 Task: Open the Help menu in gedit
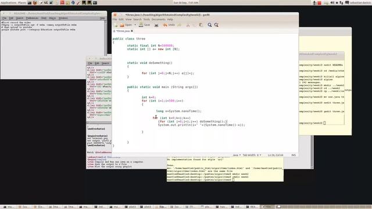(170, 19)
